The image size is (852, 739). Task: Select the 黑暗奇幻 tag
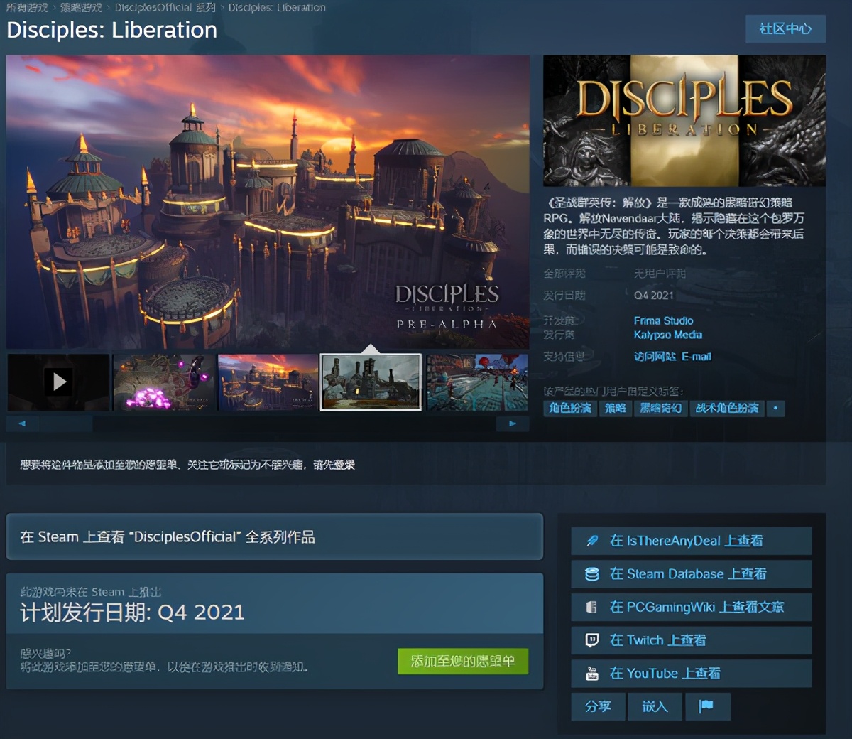(660, 408)
